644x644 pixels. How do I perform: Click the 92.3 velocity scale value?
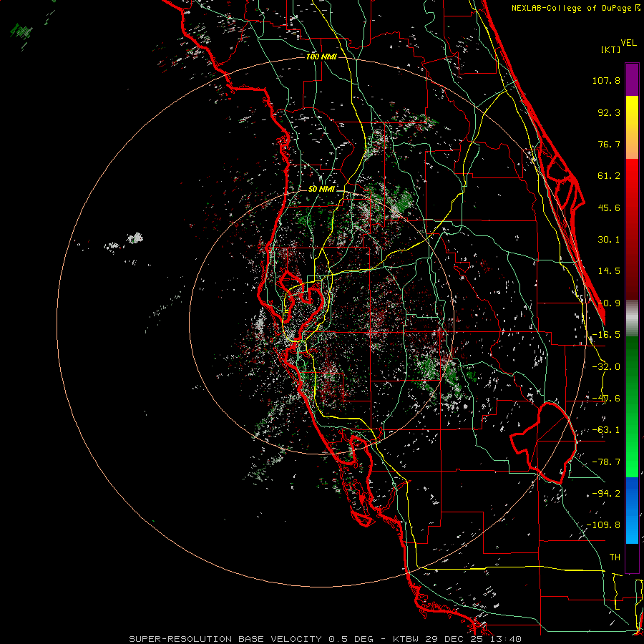609,112
